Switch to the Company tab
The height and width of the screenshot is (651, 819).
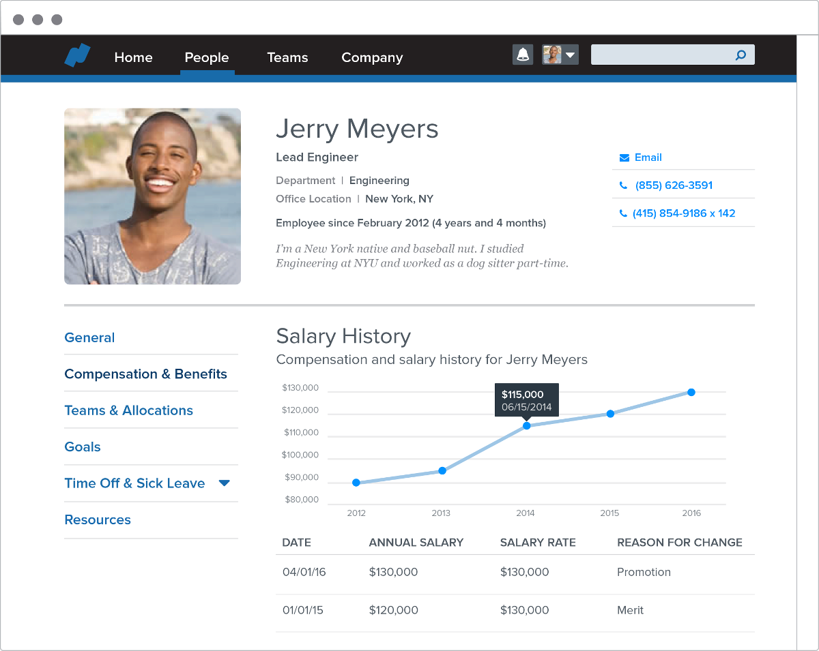tap(372, 58)
